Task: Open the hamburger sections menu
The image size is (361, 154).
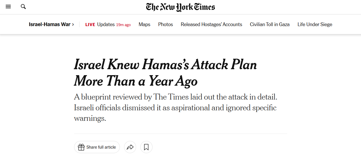Action: 8,7
